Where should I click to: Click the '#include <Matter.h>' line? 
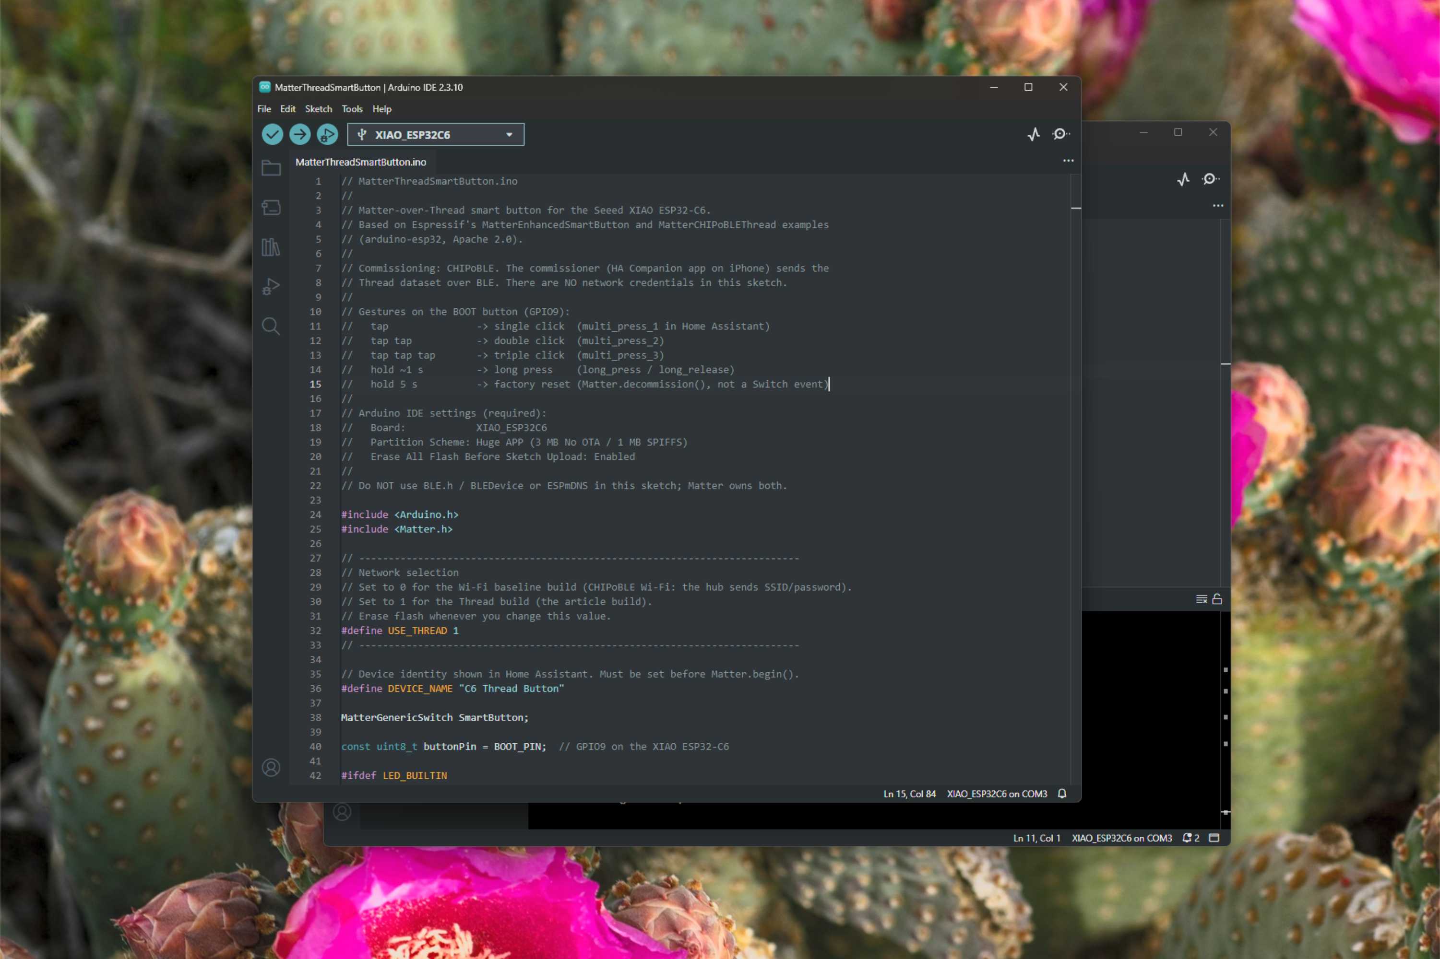(396, 529)
